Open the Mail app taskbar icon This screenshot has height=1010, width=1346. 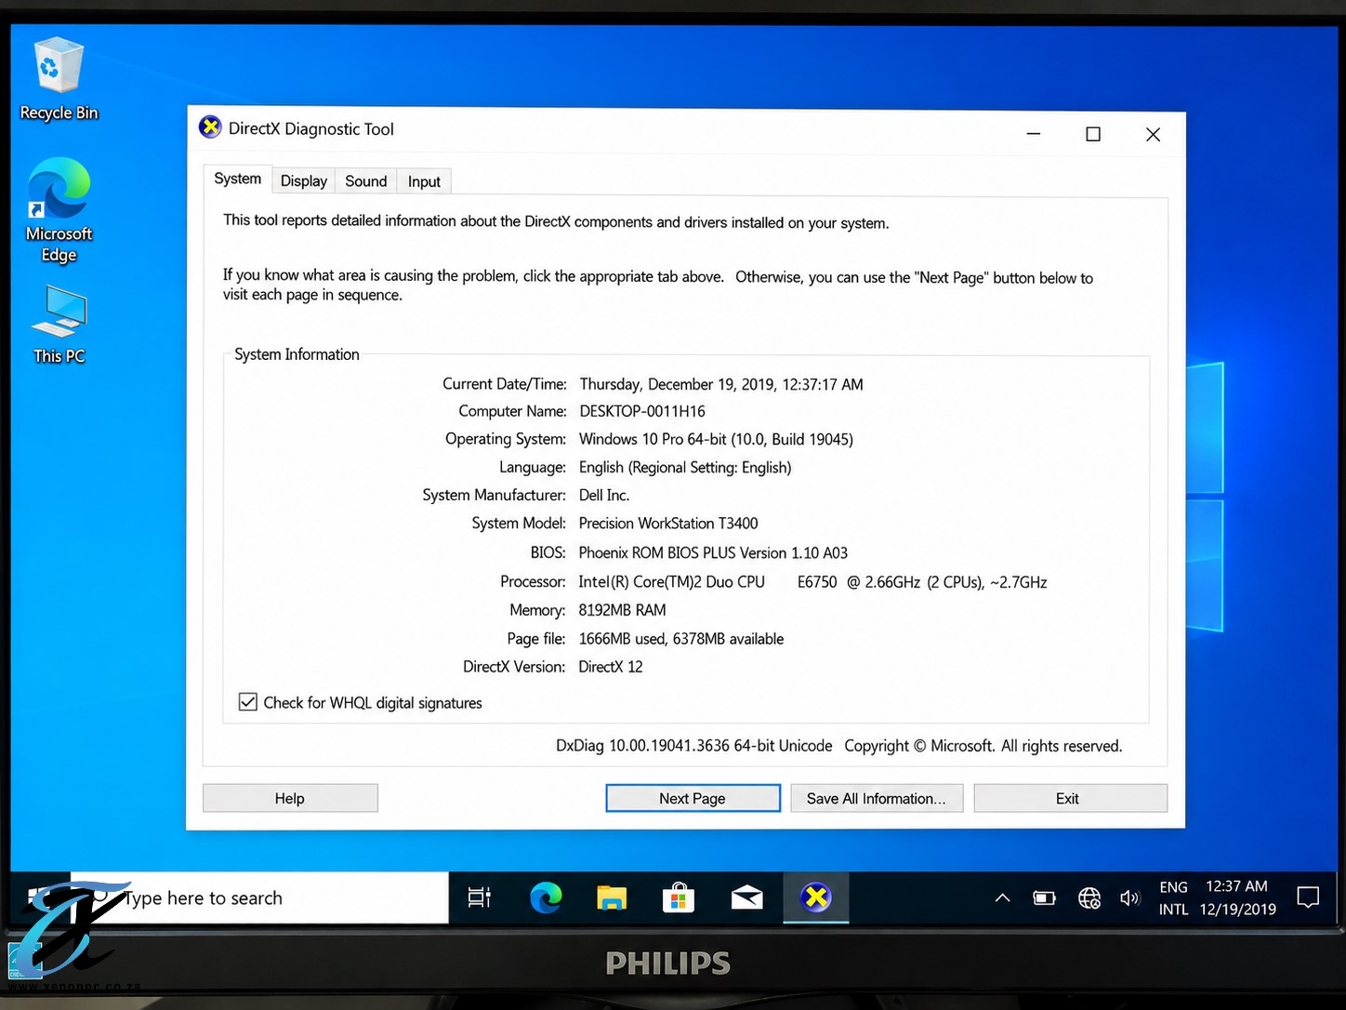pos(746,897)
